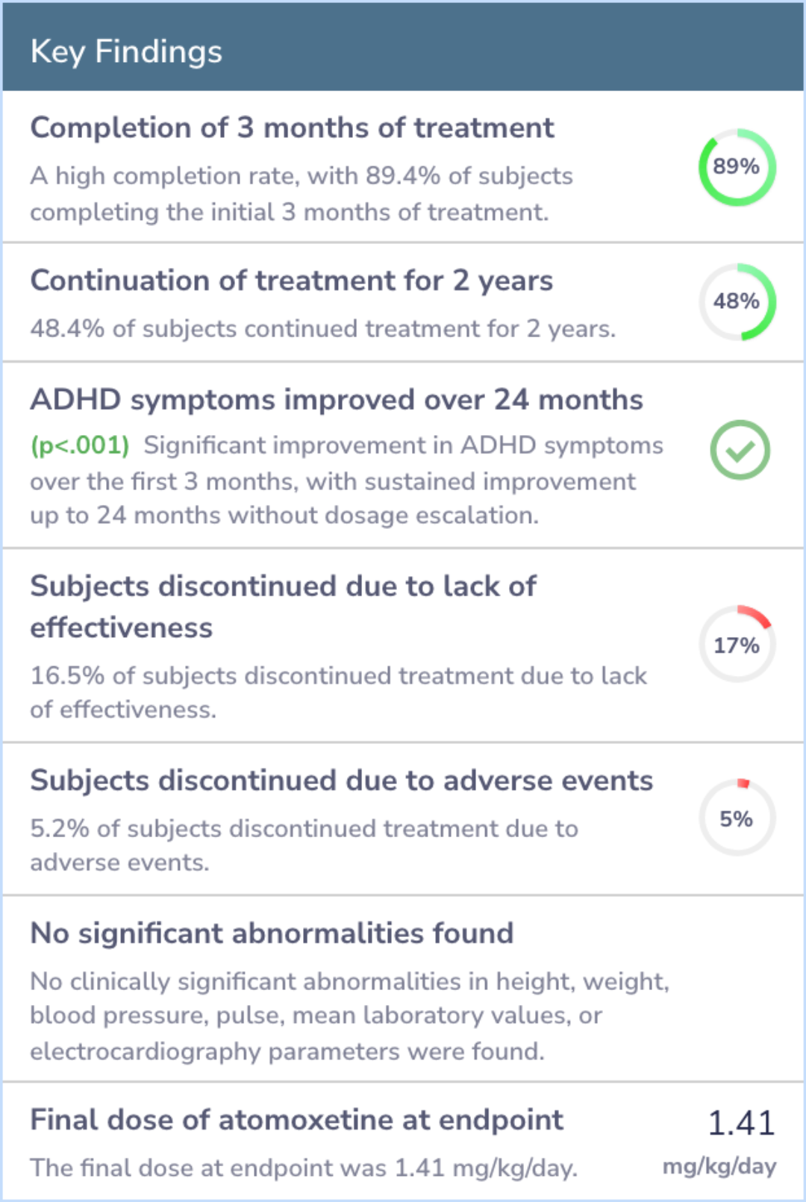Click the 48.4% continued treatment description
806x1202 pixels.
point(323,329)
